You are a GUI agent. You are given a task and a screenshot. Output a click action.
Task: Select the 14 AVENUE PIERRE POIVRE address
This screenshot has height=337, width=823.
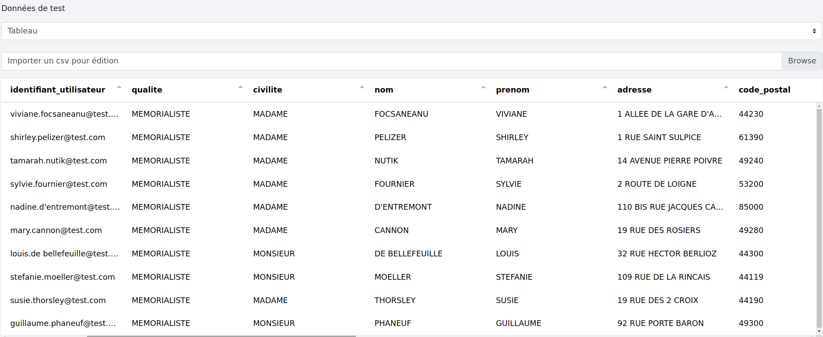669,161
